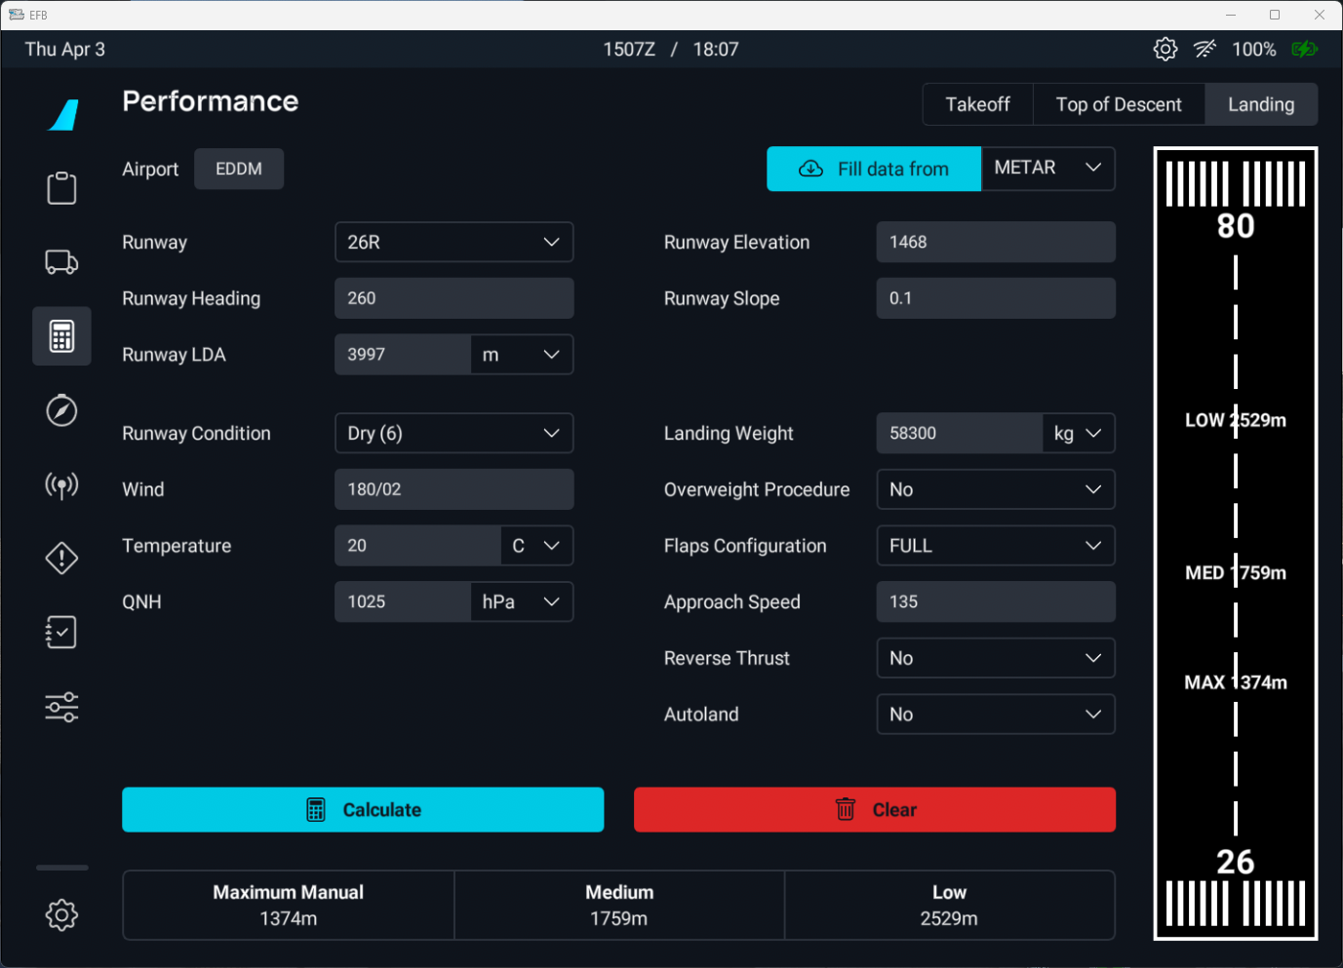Switch to the Takeoff tab
The image size is (1343, 968).
coord(977,104)
